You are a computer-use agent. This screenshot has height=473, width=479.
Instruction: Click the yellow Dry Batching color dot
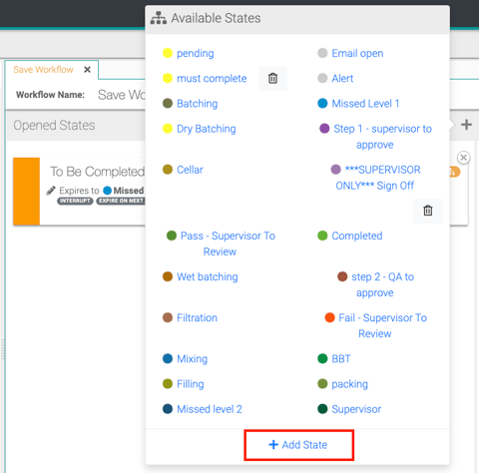tap(168, 129)
